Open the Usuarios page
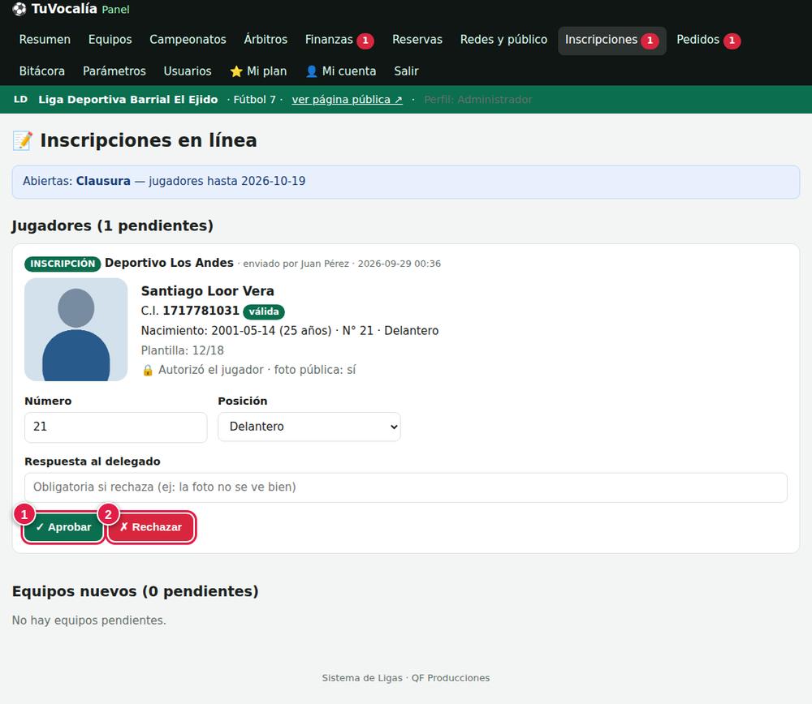812x704 pixels. (188, 71)
